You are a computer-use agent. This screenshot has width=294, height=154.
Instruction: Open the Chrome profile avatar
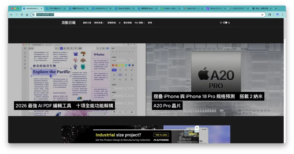coord(277,15)
